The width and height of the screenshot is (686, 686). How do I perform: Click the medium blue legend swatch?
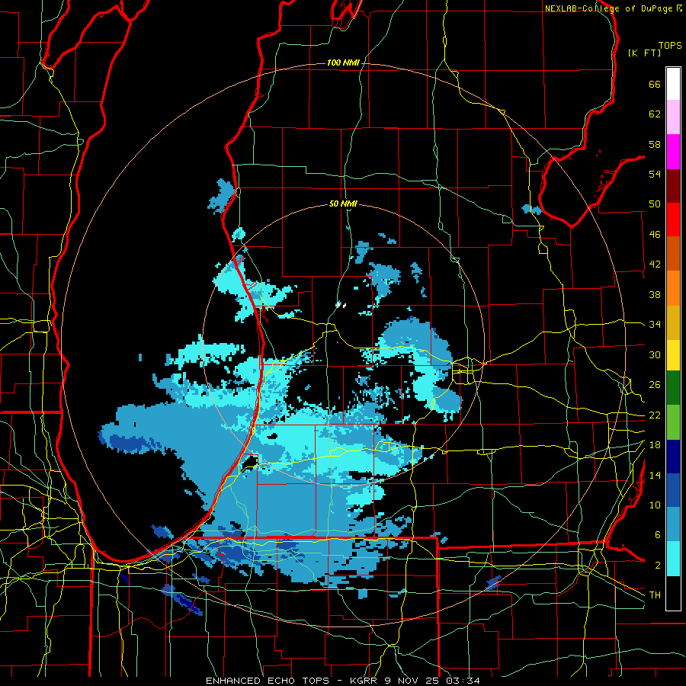tap(673, 490)
